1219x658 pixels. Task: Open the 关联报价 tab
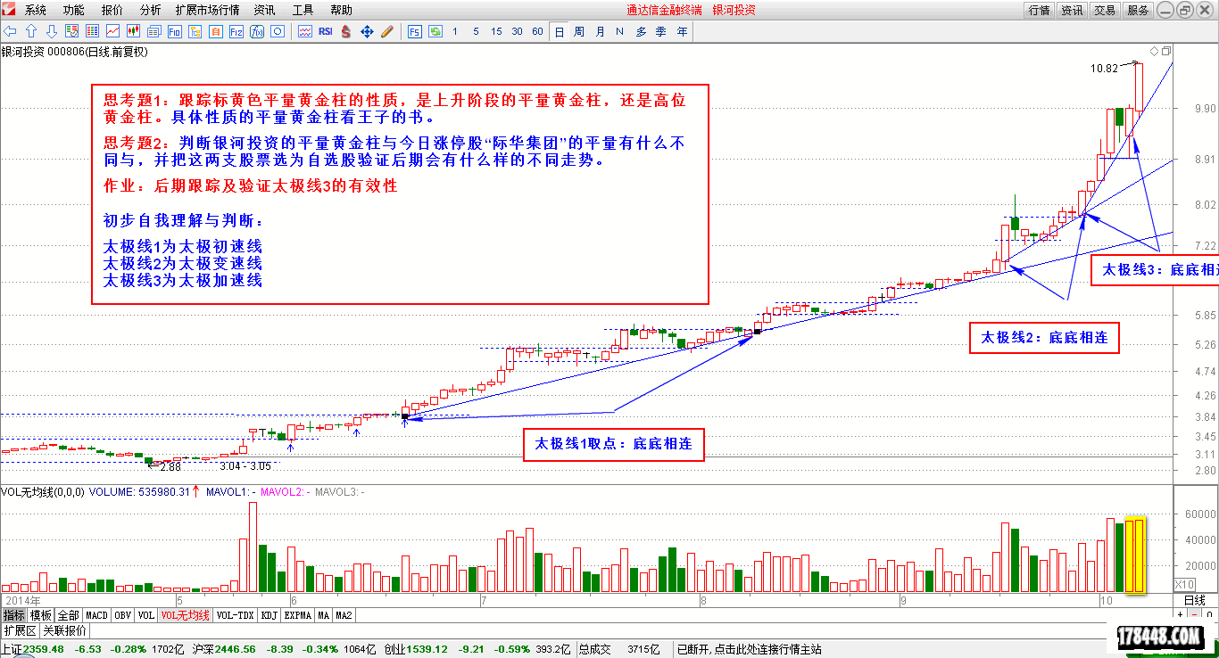(x=64, y=630)
